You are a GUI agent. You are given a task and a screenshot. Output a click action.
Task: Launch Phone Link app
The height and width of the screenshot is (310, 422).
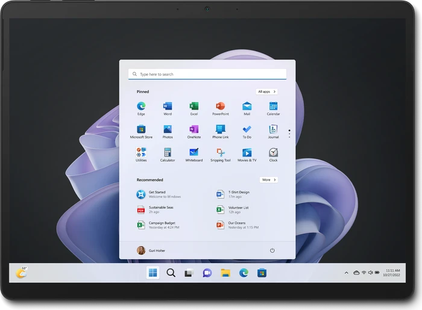(x=221, y=132)
